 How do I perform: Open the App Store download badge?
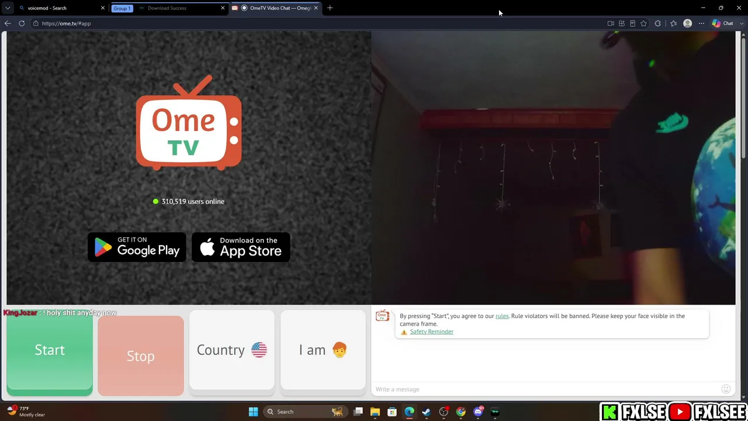click(x=241, y=247)
